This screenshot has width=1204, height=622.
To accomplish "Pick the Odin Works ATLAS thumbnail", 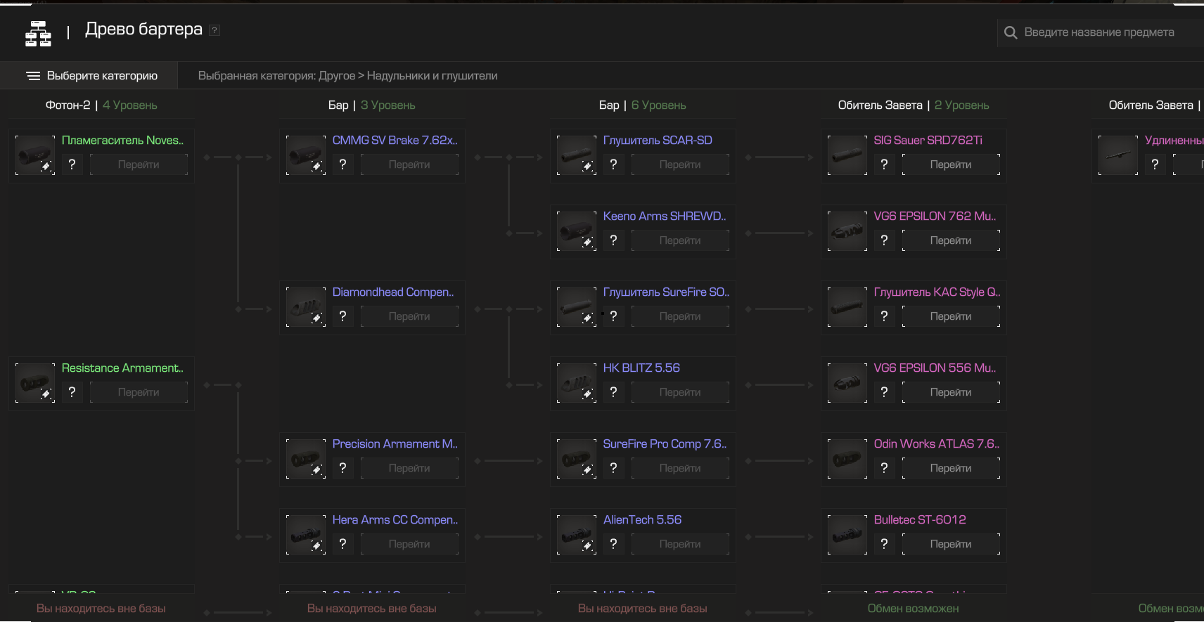I will click(x=847, y=459).
